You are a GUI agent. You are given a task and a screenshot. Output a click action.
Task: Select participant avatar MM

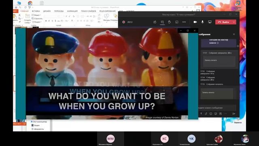[x=110, y=139]
